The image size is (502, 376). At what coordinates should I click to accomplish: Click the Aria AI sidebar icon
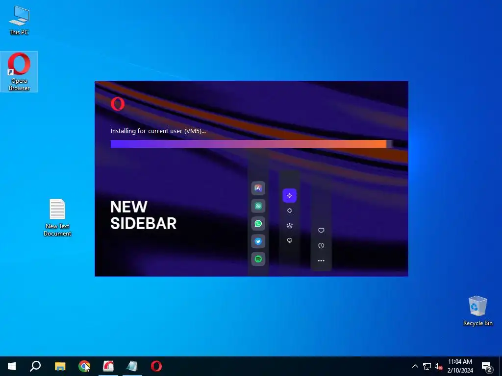(x=258, y=188)
